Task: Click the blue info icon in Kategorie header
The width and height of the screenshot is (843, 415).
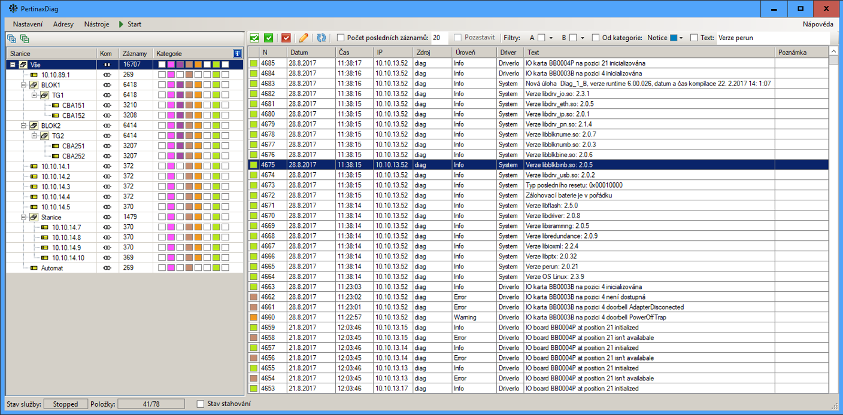Action: [238, 54]
